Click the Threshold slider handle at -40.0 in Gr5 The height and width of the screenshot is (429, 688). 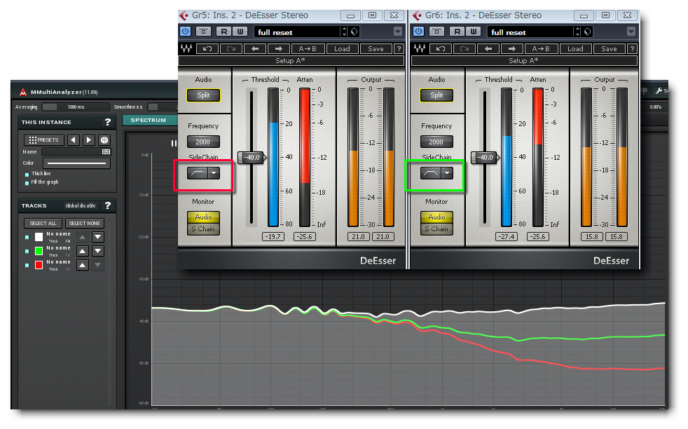coord(252,157)
